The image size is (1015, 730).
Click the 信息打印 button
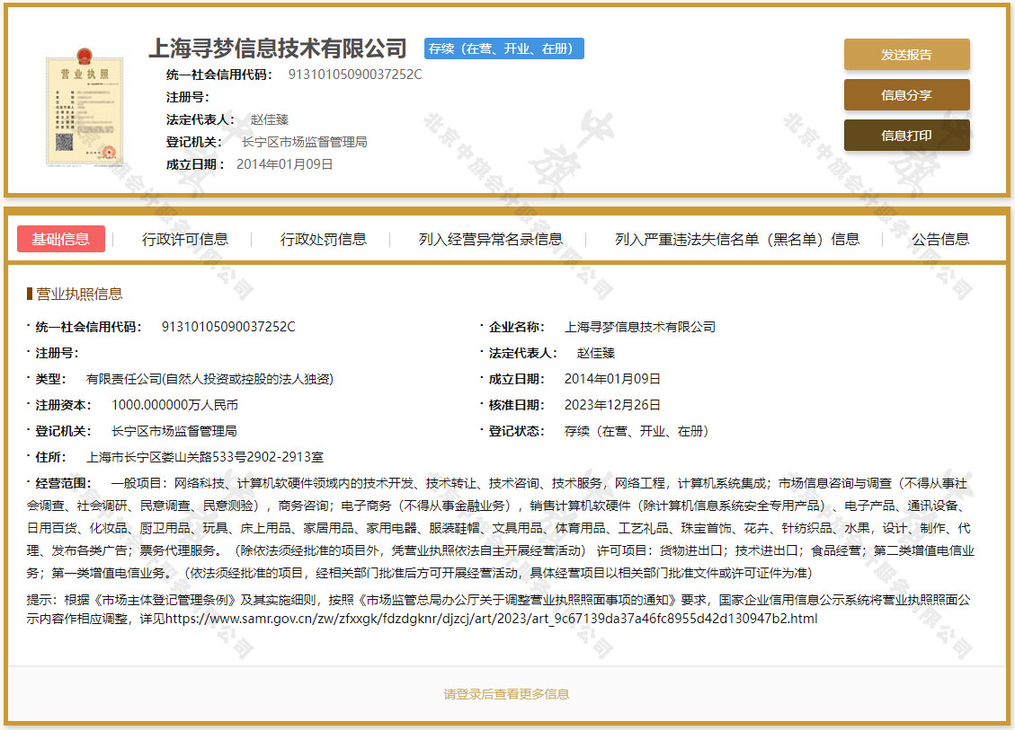[906, 135]
